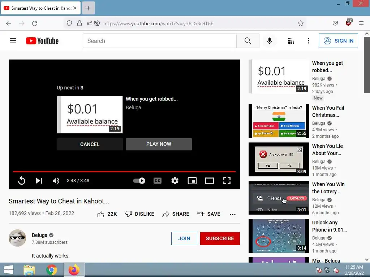This screenshot has width=370, height=277.
Task: Show site security padlock info
Action: (79, 23)
